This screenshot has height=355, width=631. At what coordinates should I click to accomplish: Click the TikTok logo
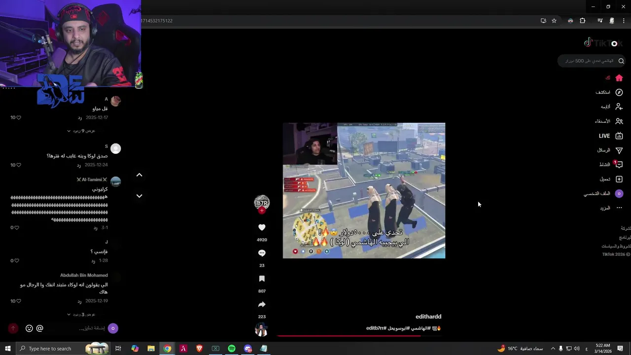(604, 43)
